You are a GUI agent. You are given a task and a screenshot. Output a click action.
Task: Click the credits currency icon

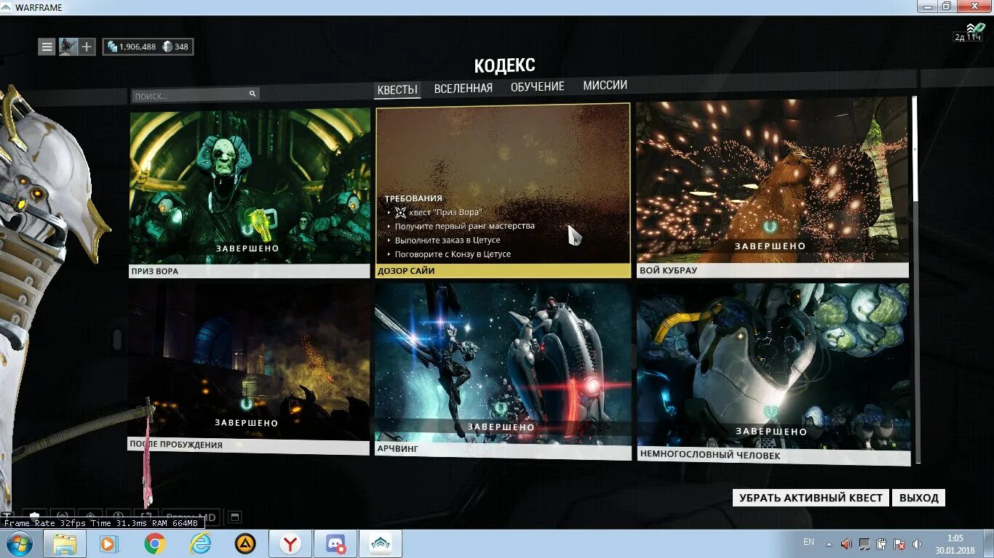click(x=112, y=47)
